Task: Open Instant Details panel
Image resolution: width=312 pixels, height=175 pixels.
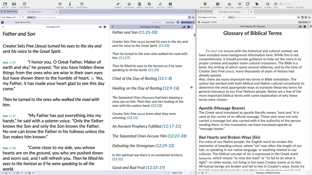Action: click(x=82, y=4)
